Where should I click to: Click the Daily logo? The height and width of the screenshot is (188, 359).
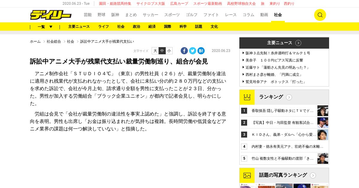coord(51,15)
